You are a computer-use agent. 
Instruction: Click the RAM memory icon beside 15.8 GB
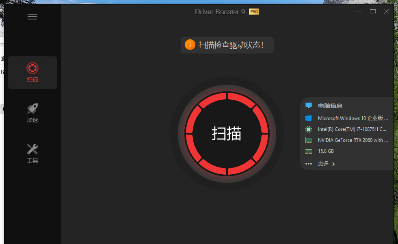click(x=309, y=151)
